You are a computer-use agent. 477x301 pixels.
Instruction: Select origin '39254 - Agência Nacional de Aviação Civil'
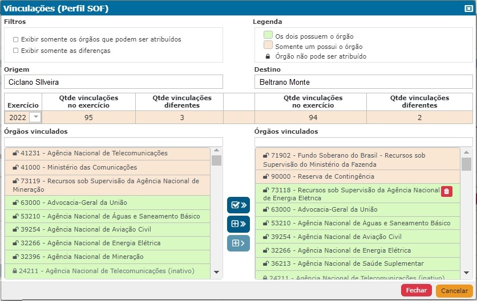[107, 230]
